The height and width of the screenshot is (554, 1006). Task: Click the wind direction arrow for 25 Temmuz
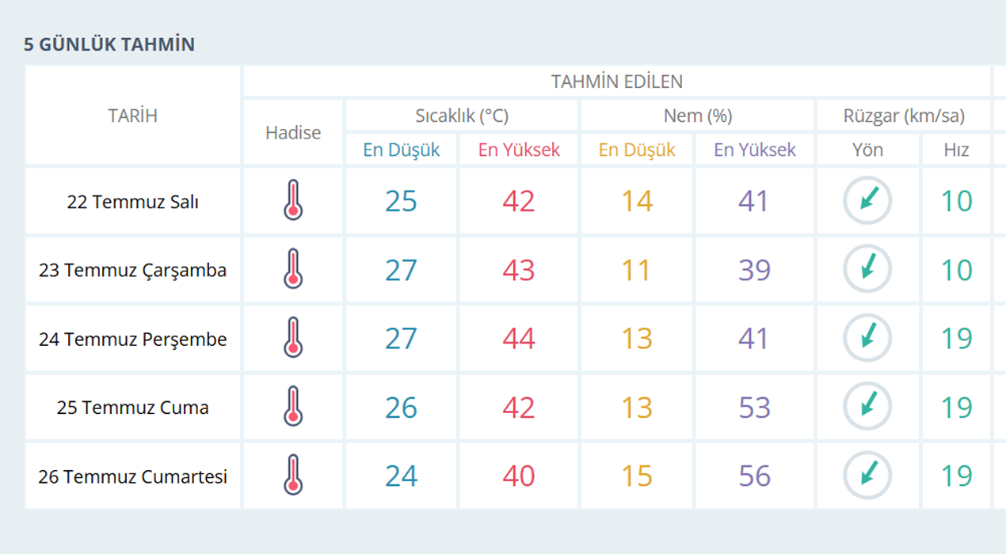[867, 407]
